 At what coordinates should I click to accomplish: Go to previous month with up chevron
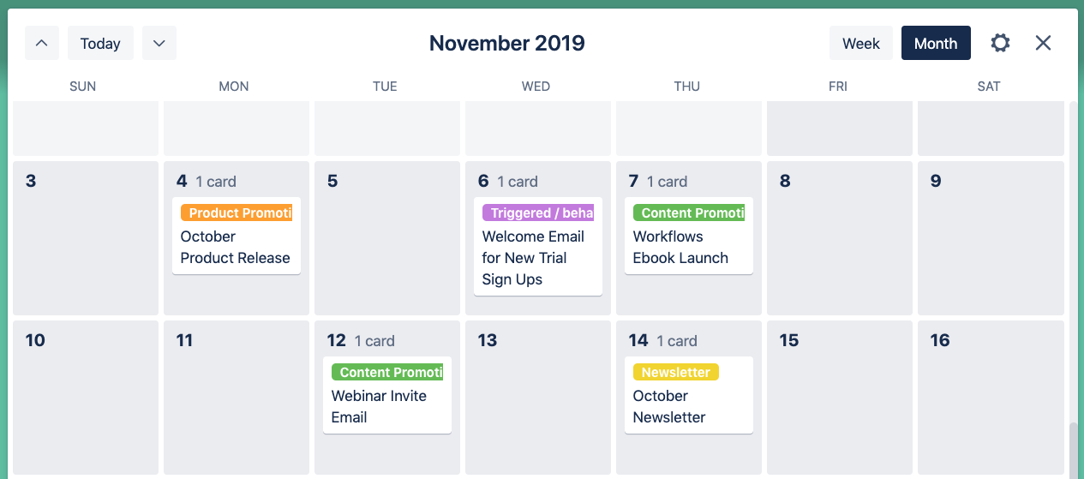tap(41, 43)
